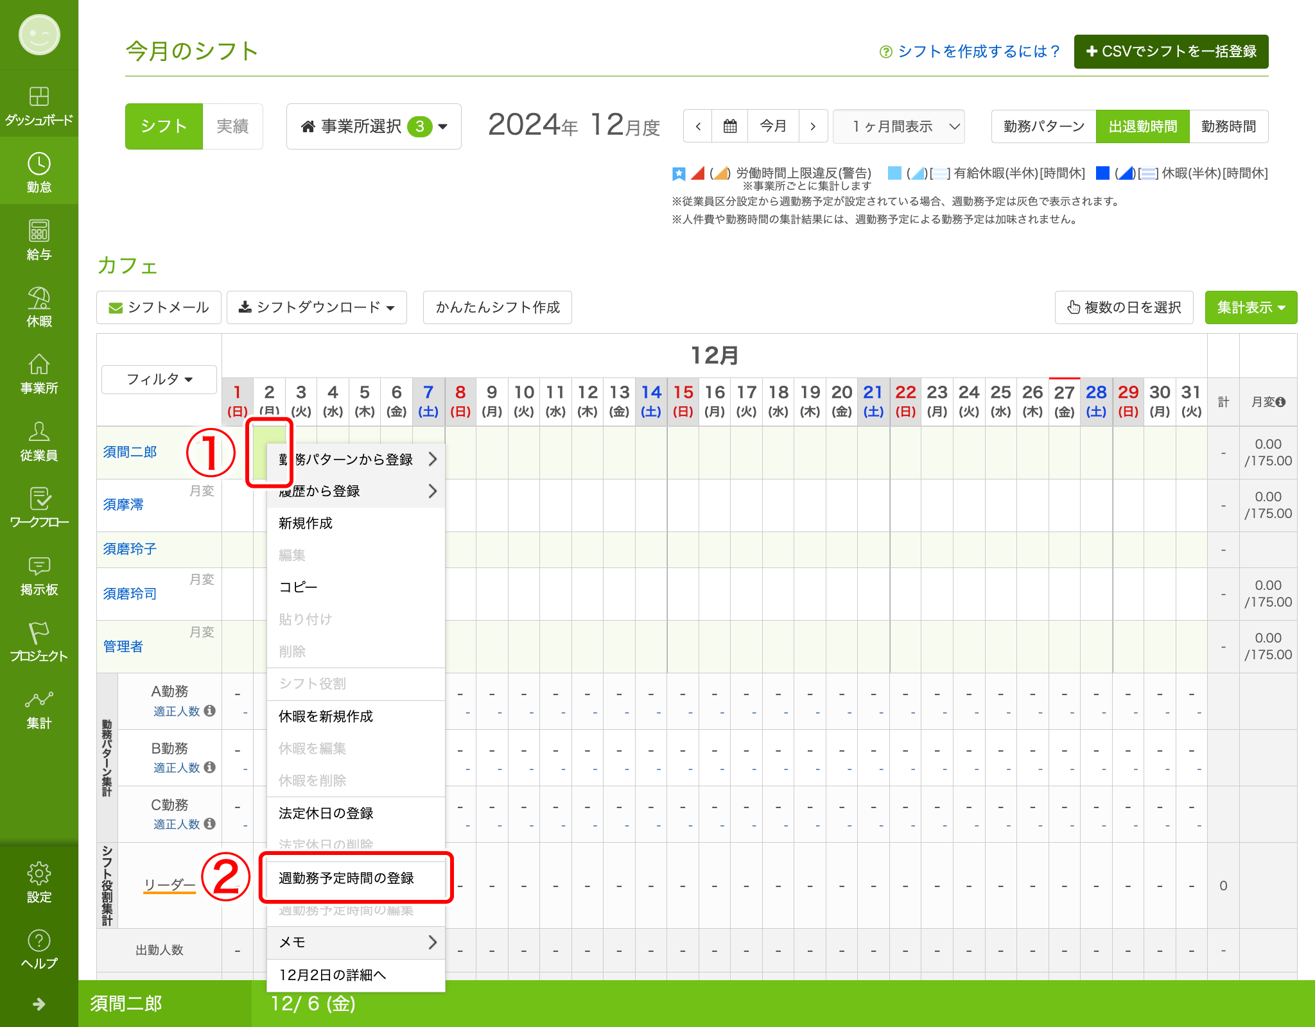This screenshot has height=1027, width=1315.
Task: Click かんたんシフト作成 button
Action: (498, 307)
